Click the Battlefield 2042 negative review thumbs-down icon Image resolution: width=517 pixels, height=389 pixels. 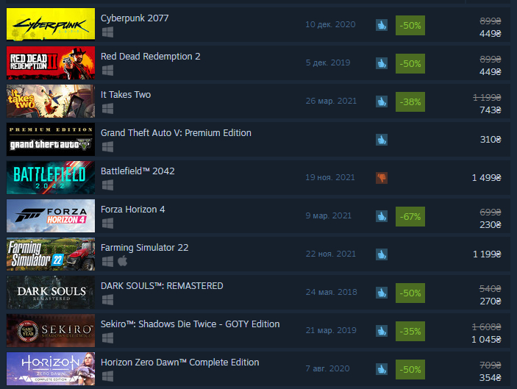(382, 178)
